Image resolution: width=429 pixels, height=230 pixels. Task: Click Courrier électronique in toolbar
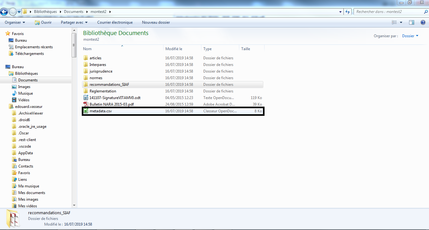(x=115, y=22)
